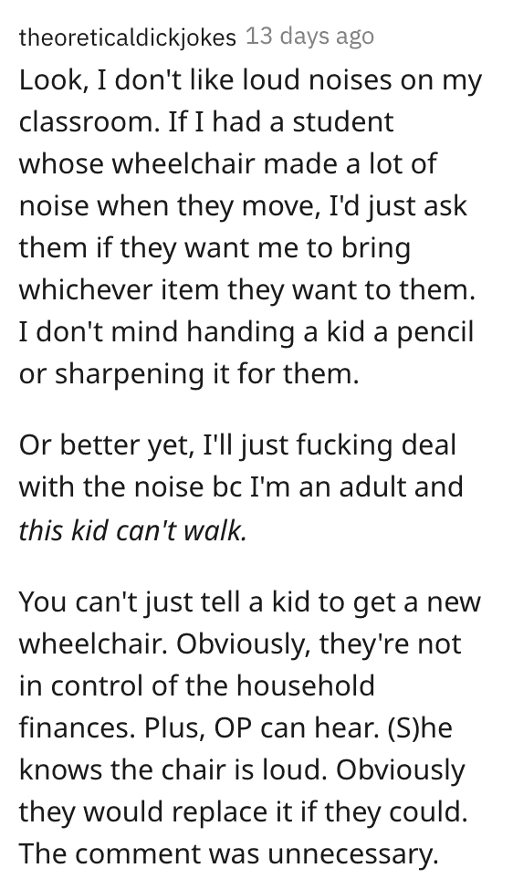Click the word 'classroom.' in the comment
Viewport: 513px width, 889px height.
[x=89, y=121]
